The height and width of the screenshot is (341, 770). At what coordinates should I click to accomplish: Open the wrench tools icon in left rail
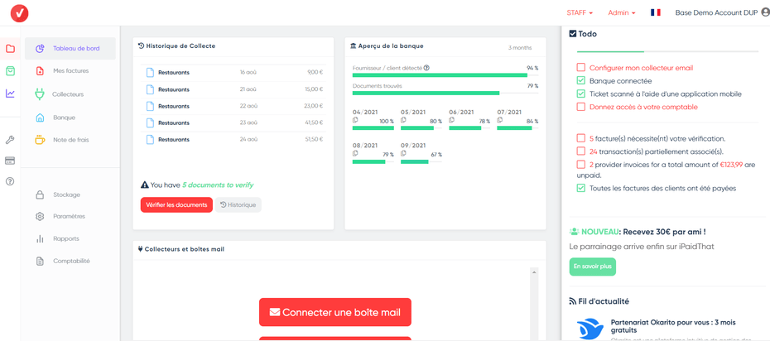tap(10, 140)
